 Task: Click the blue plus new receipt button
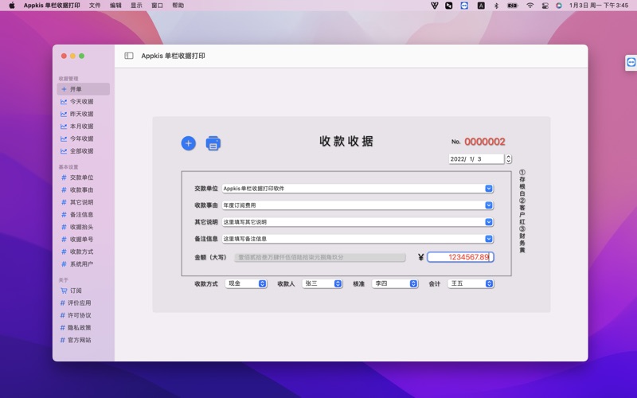[x=188, y=143]
